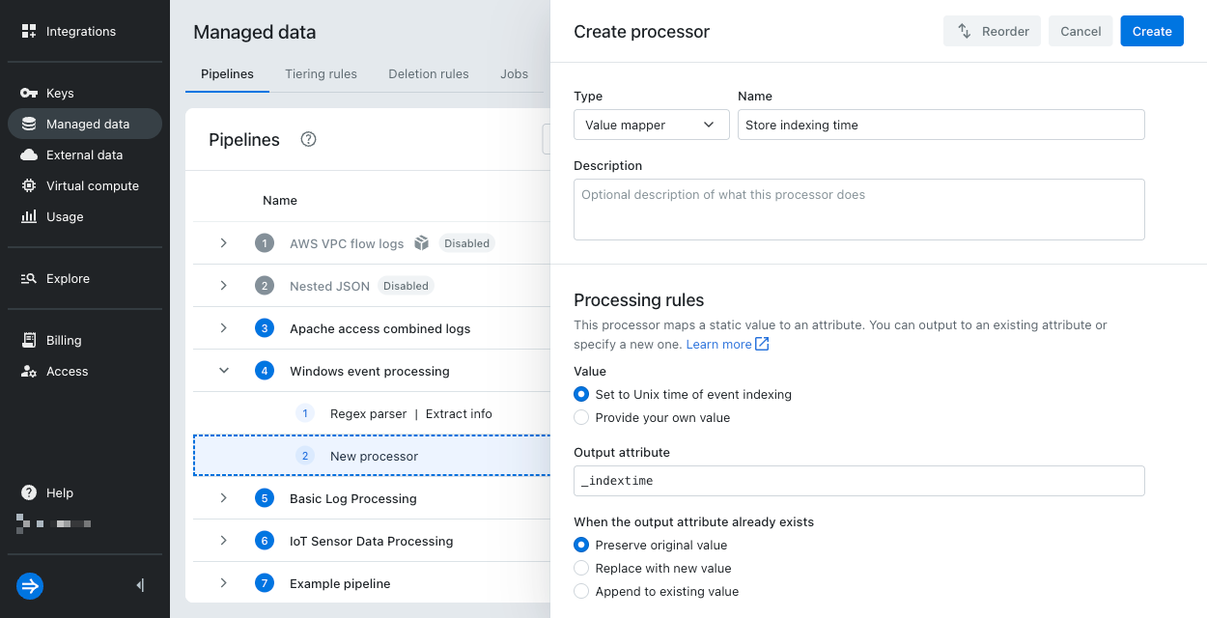Click the External data cloud icon
Viewport: 1207px width, 618px height.
point(29,154)
